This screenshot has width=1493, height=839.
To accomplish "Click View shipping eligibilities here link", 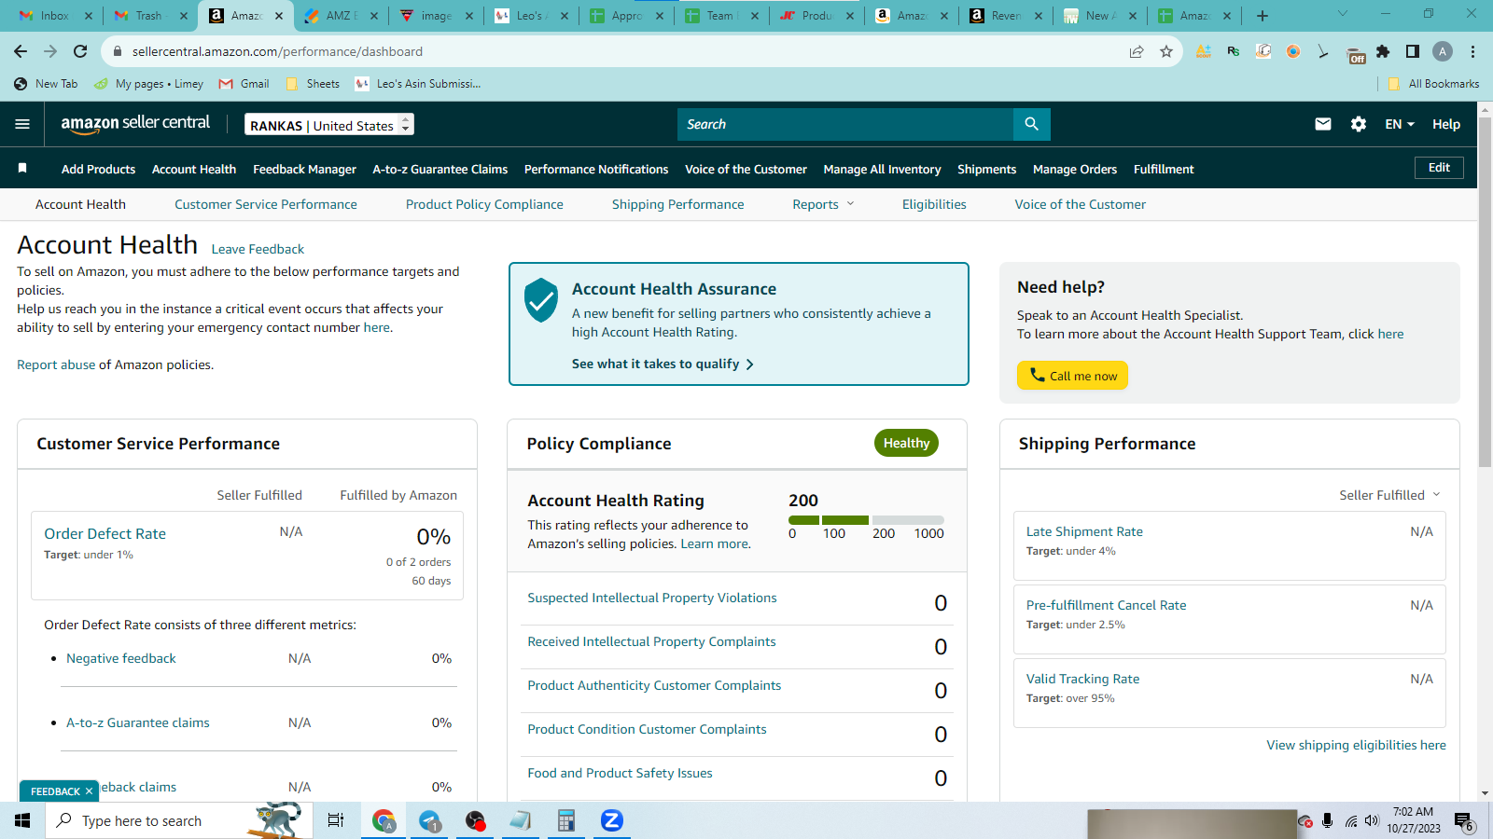I will click(x=1356, y=745).
